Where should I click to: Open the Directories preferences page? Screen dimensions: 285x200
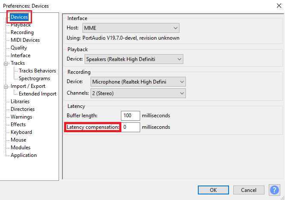(23, 109)
